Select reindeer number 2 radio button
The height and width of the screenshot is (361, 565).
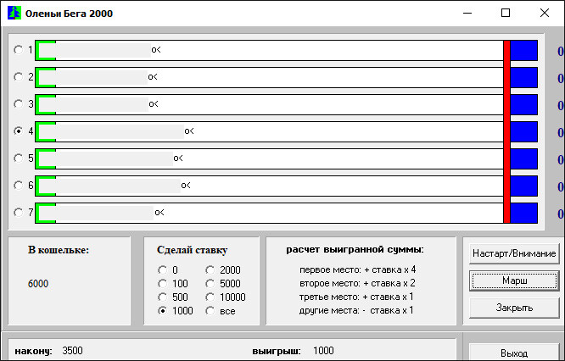coord(19,76)
